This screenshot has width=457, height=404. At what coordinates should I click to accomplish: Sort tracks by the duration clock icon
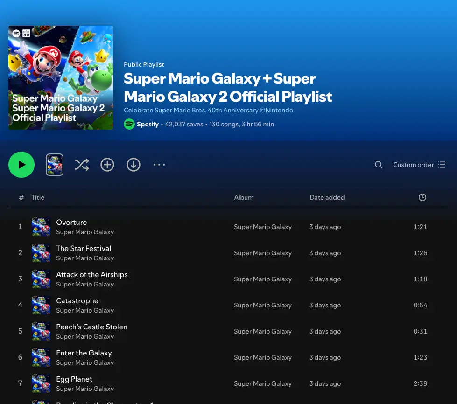422,197
